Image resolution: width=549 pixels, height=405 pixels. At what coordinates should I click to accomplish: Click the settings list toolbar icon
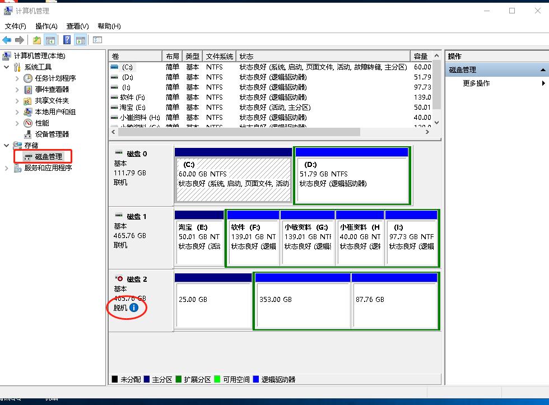coord(97,40)
